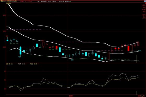The width and height of the screenshot is (146, 97).
Task: Click the RSI line peak near the right end
Action: [122, 73]
